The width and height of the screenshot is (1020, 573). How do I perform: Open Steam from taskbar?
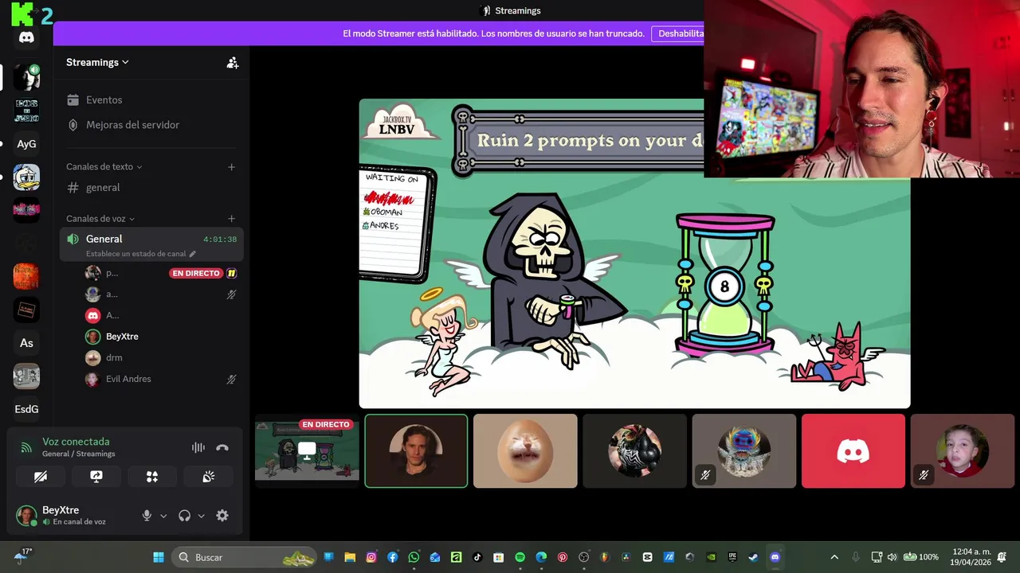[753, 557]
